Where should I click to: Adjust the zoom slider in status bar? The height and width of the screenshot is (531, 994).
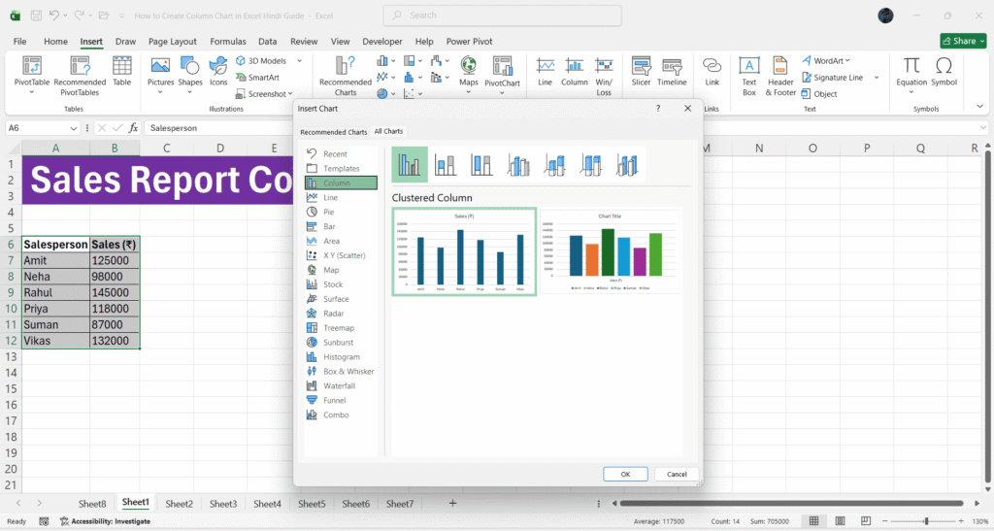tap(926, 521)
